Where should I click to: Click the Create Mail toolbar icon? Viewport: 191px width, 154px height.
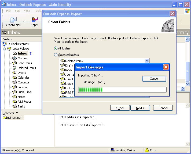point(13,20)
